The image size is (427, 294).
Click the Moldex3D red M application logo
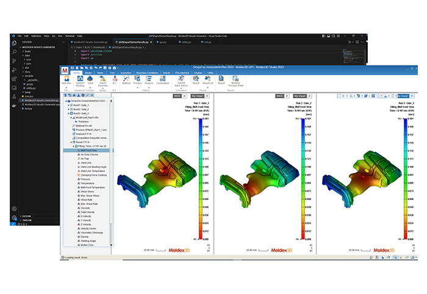65,71
